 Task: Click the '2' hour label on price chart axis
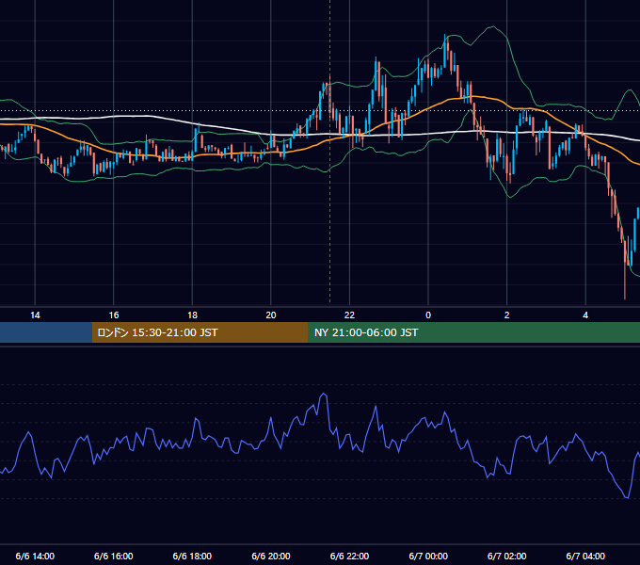click(x=507, y=315)
